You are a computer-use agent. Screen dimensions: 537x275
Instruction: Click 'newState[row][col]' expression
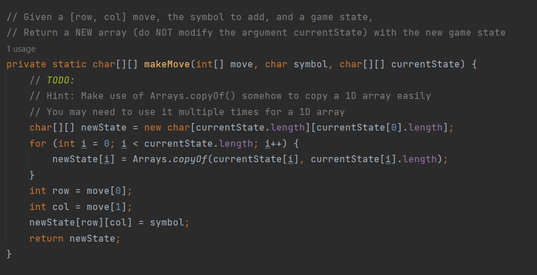coord(81,223)
